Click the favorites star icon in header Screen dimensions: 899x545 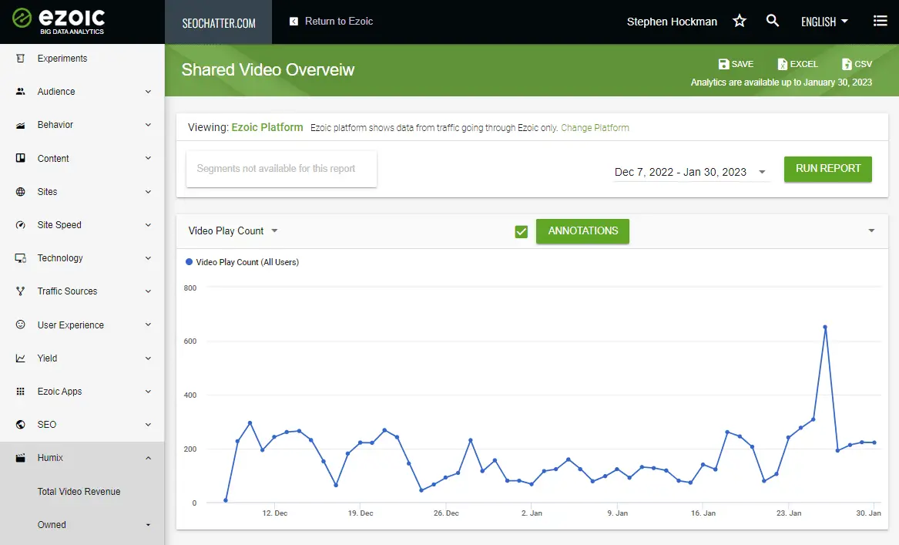click(740, 22)
